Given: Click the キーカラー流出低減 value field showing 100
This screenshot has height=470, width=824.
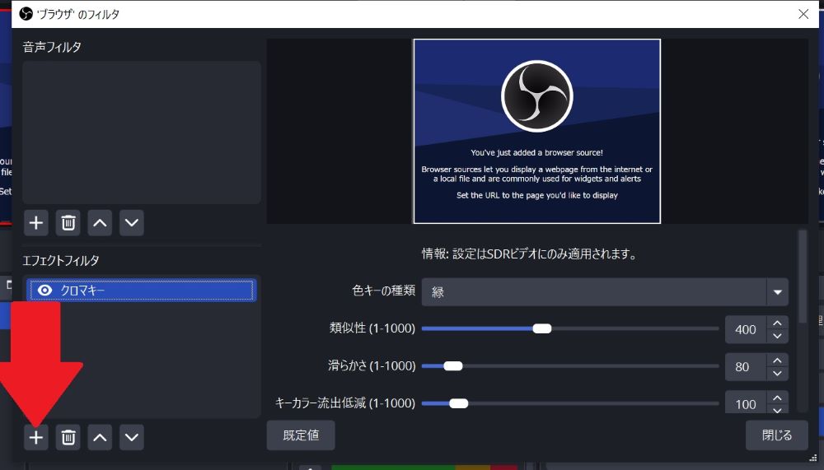Looking at the screenshot, I should pyautogui.click(x=746, y=403).
